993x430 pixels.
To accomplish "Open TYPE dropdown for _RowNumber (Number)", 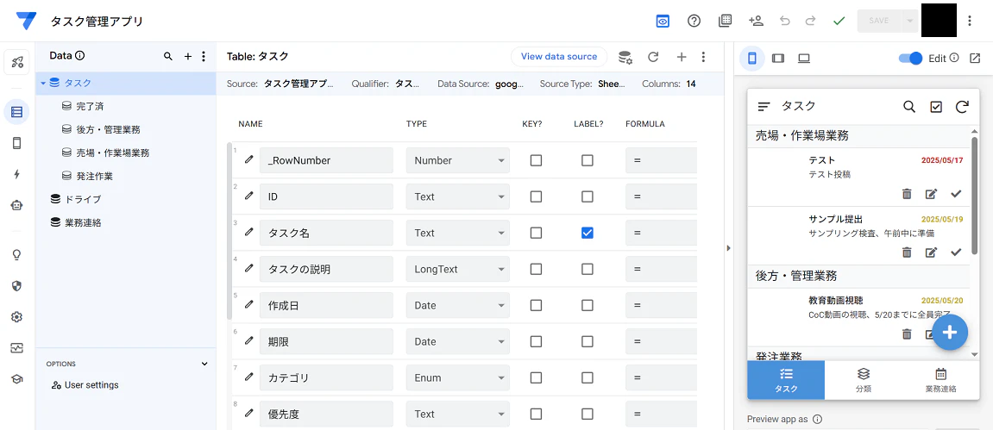I will [x=458, y=160].
